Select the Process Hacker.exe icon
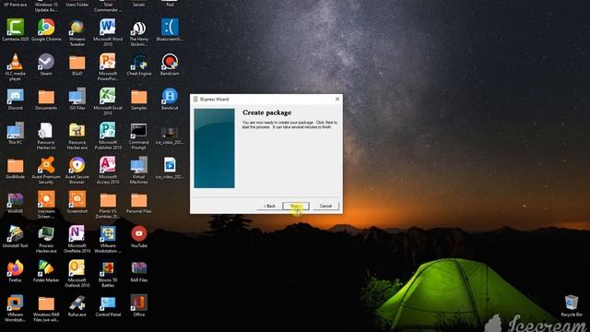 pyautogui.click(x=46, y=234)
